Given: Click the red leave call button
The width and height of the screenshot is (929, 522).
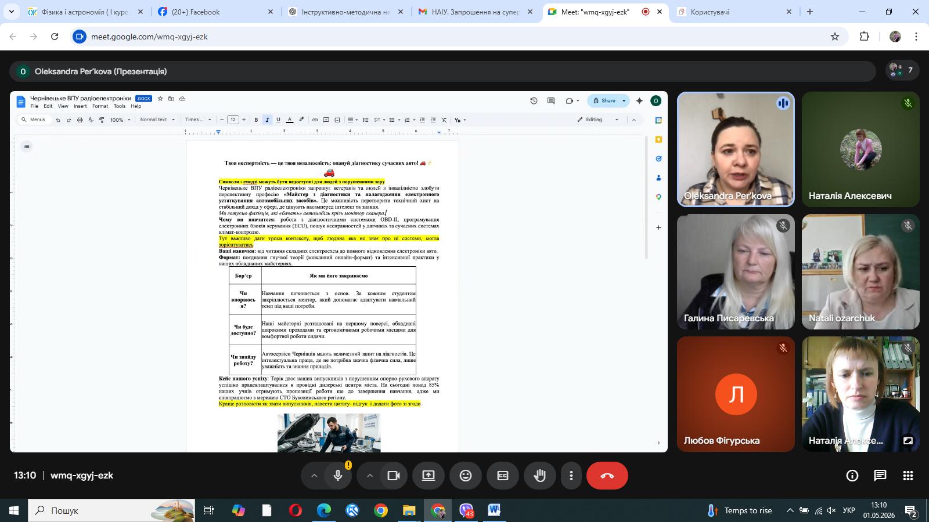Looking at the screenshot, I should [607, 476].
